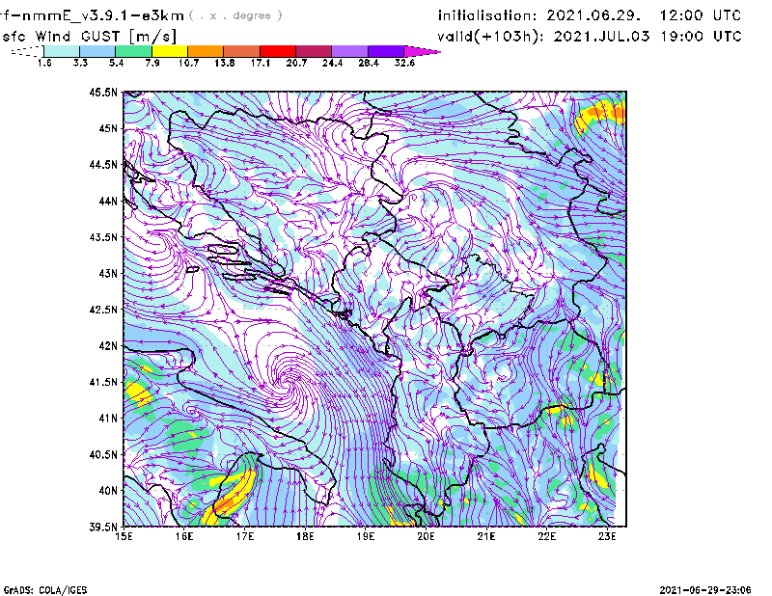Pick the bright red 17.1–20.7 legend swatch
Viewport: 772px width, 596px height.
click(278, 51)
